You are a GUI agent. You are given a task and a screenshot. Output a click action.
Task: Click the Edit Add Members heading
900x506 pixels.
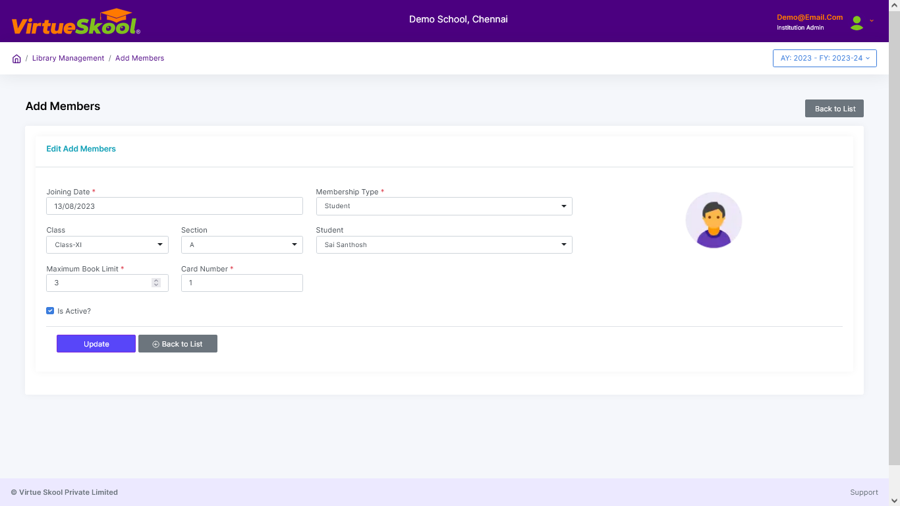coord(81,149)
